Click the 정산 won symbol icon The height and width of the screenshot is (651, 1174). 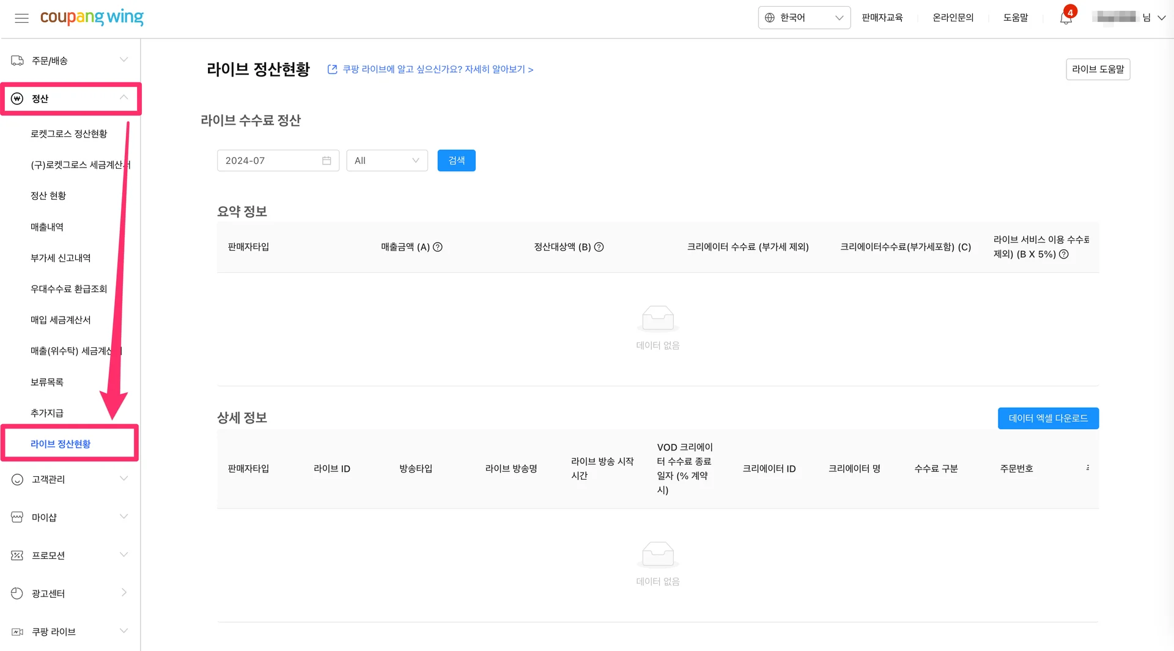16,98
